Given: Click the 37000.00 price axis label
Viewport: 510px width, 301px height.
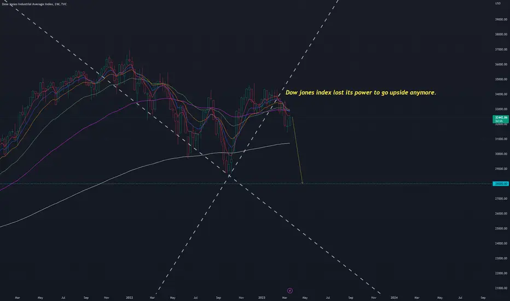Looking at the screenshot, I should pyautogui.click(x=501, y=49).
